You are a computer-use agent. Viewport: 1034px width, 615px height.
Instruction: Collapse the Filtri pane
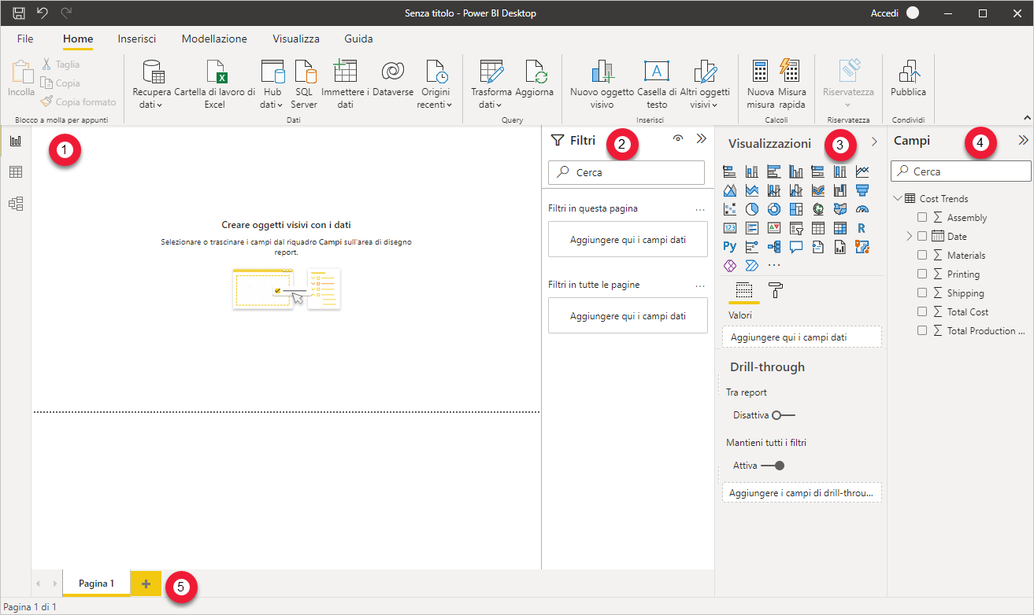click(702, 139)
